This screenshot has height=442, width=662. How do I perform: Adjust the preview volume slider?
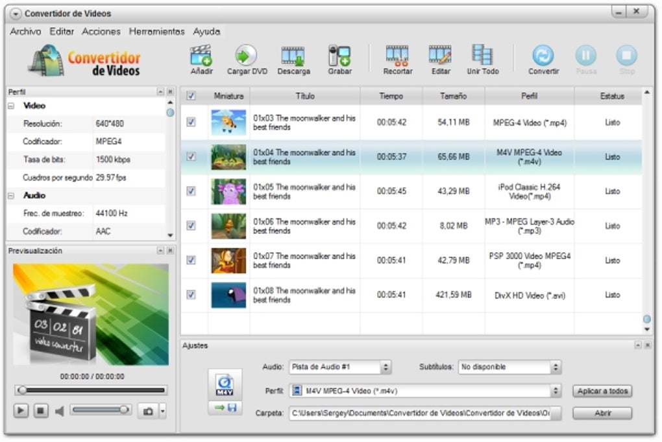(x=101, y=410)
